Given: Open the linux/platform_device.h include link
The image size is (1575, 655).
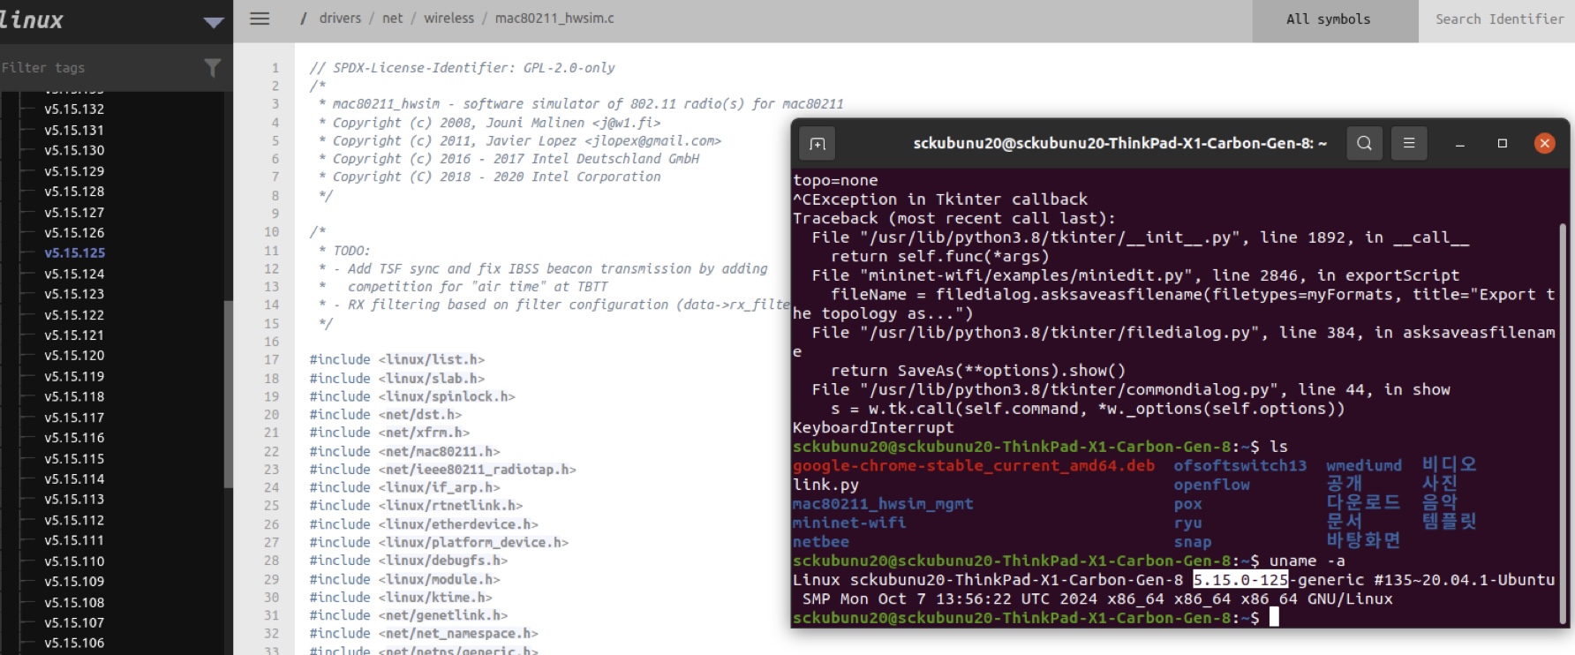Looking at the screenshot, I should coord(473,542).
